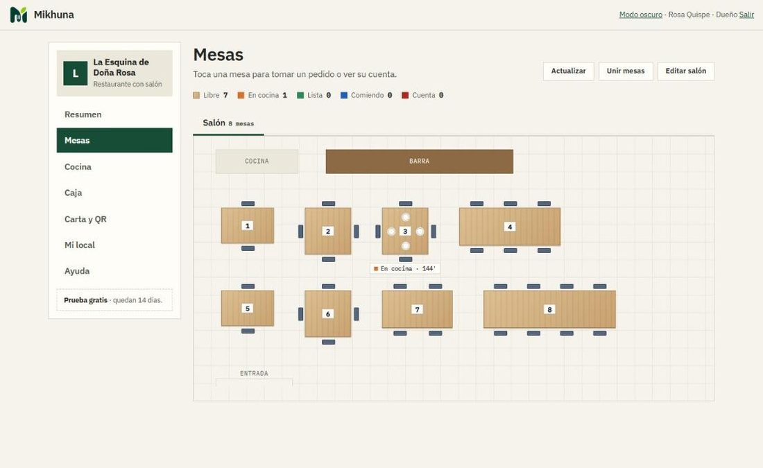Open Carta y QR section
763x468 pixels.
(114, 219)
